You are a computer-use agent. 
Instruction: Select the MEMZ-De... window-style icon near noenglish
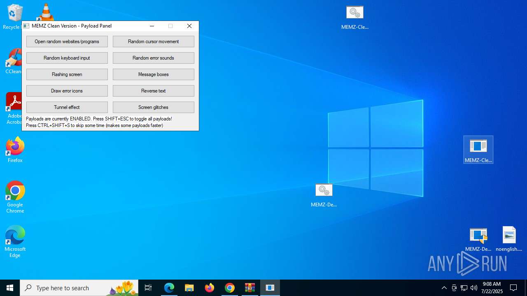tap(478, 239)
